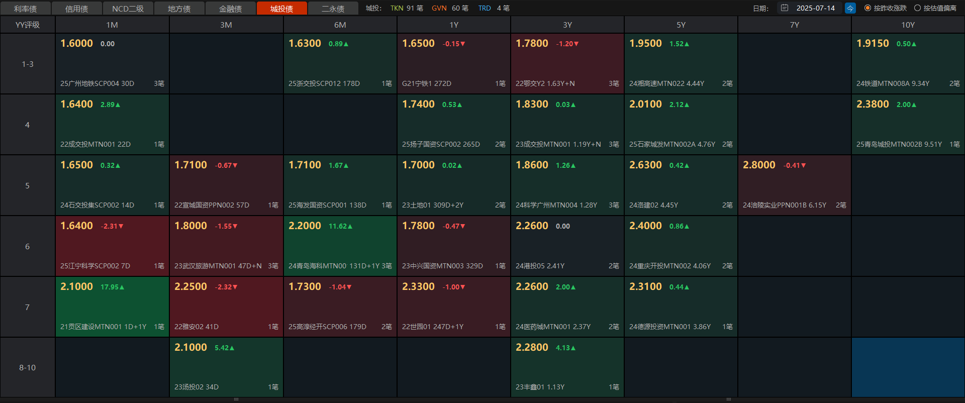Select rating row 1-3

28,64
